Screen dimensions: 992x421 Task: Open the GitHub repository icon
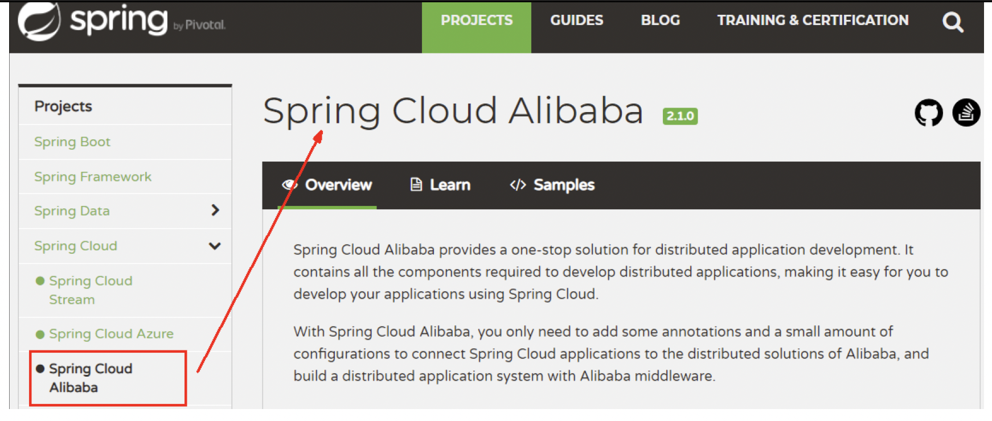(x=928, y=113)
